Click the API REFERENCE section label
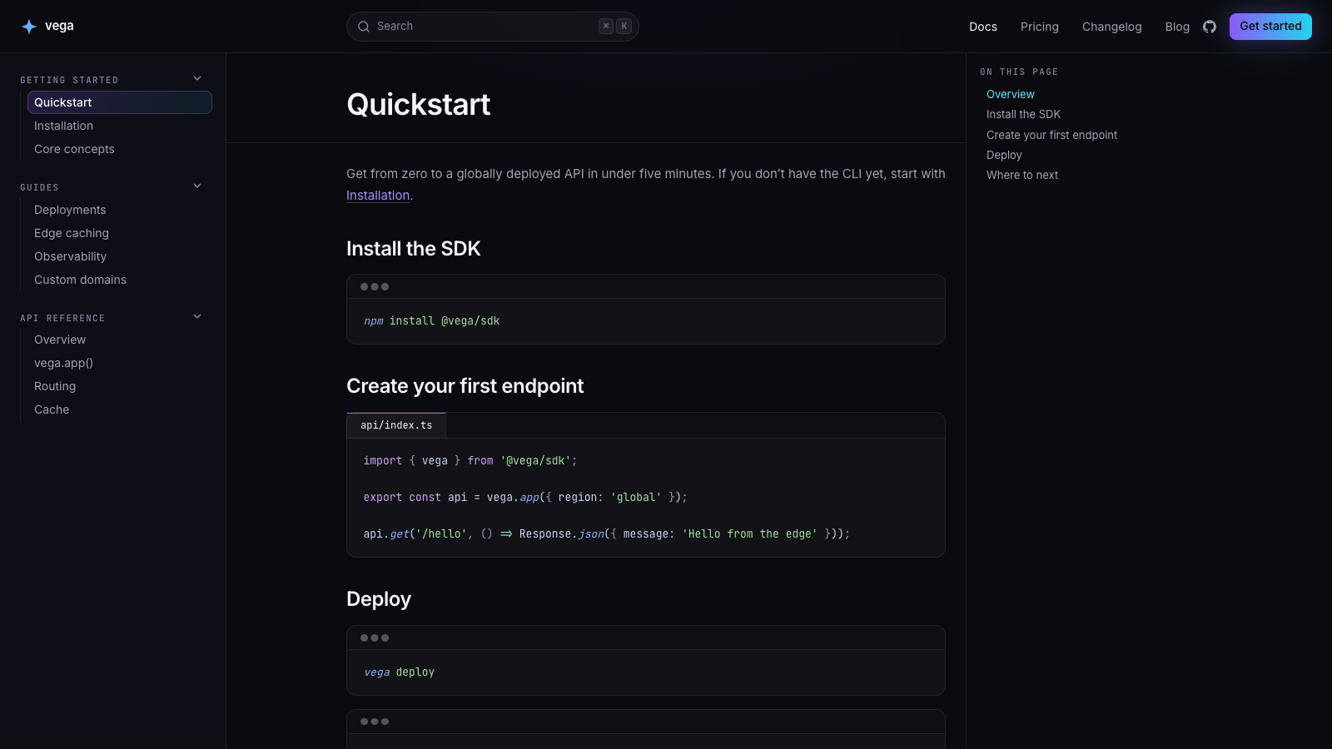 click(62, 318)
